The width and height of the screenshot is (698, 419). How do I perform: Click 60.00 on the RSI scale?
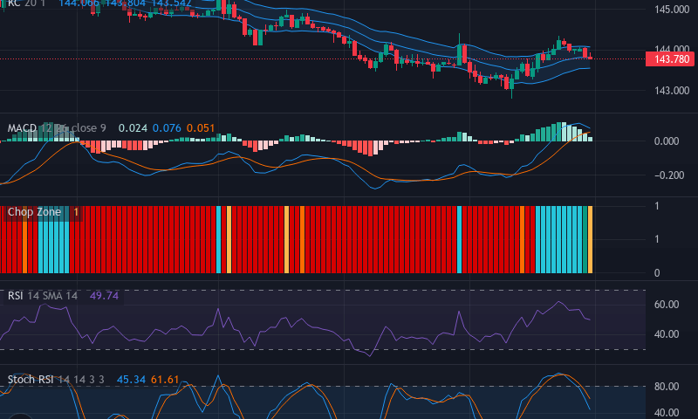click(667, 305)
